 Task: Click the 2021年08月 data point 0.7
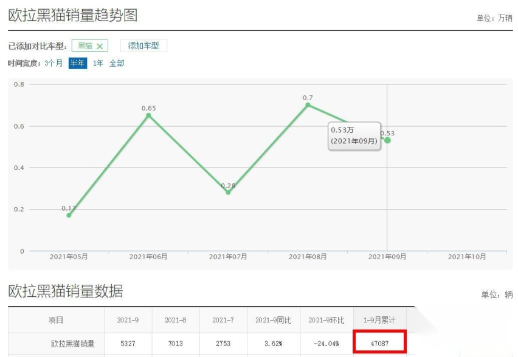[x=308, y=105]
